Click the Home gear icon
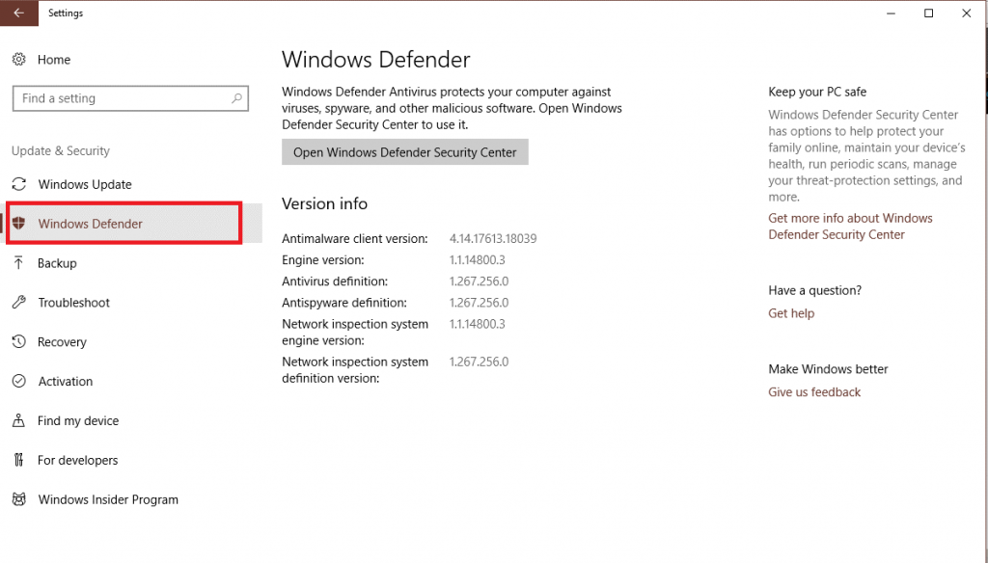The width and height of the screenshot is (988, 563). click(19, 59)
